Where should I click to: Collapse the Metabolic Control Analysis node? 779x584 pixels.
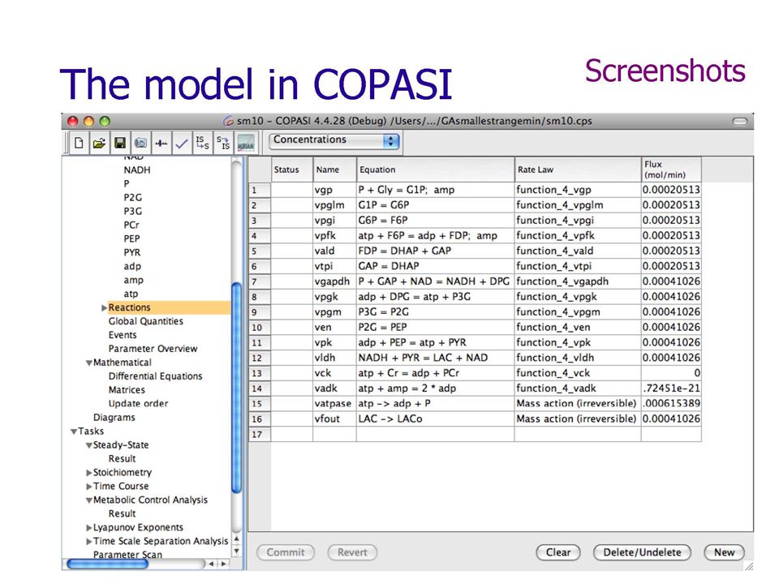pyautogui.click(x=89, y=500)
